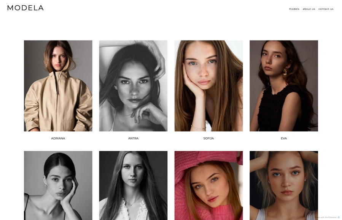Open Sofija's long brown hair portrait
The image size is (342, 220).
pyautogui.click(x=208, y=86)
